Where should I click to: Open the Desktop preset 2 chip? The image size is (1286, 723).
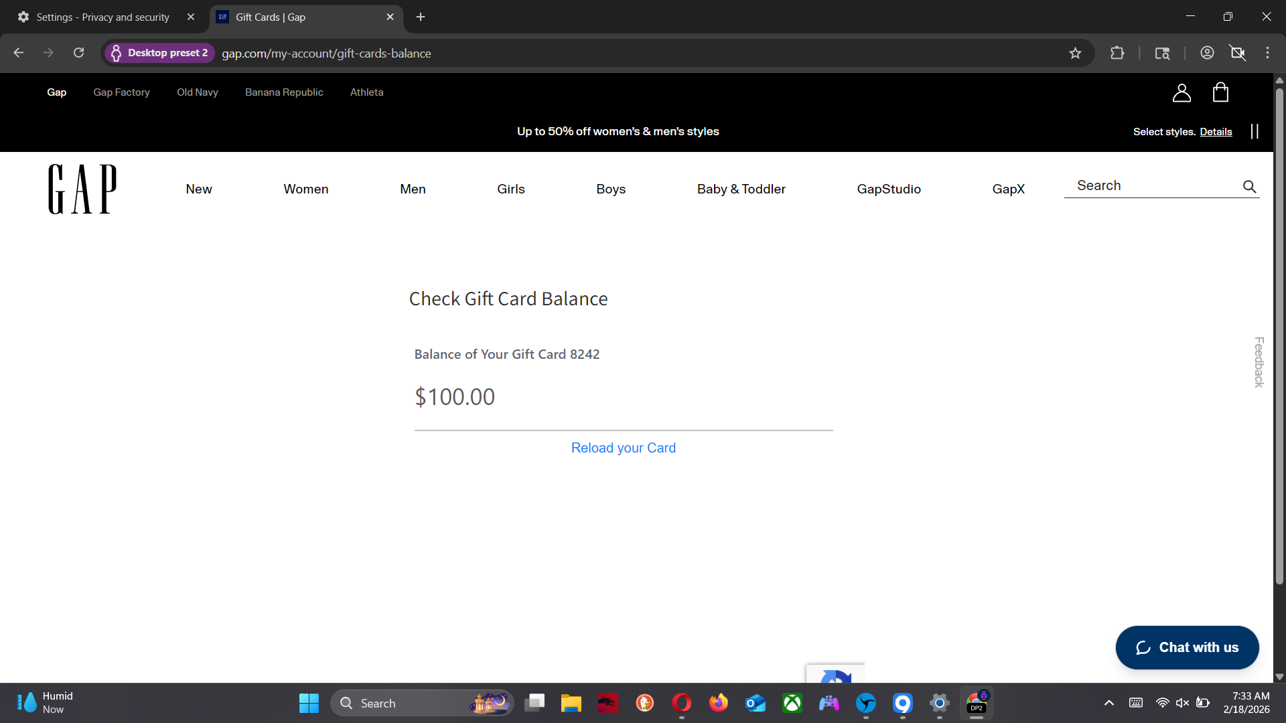(x=159, y=53)
